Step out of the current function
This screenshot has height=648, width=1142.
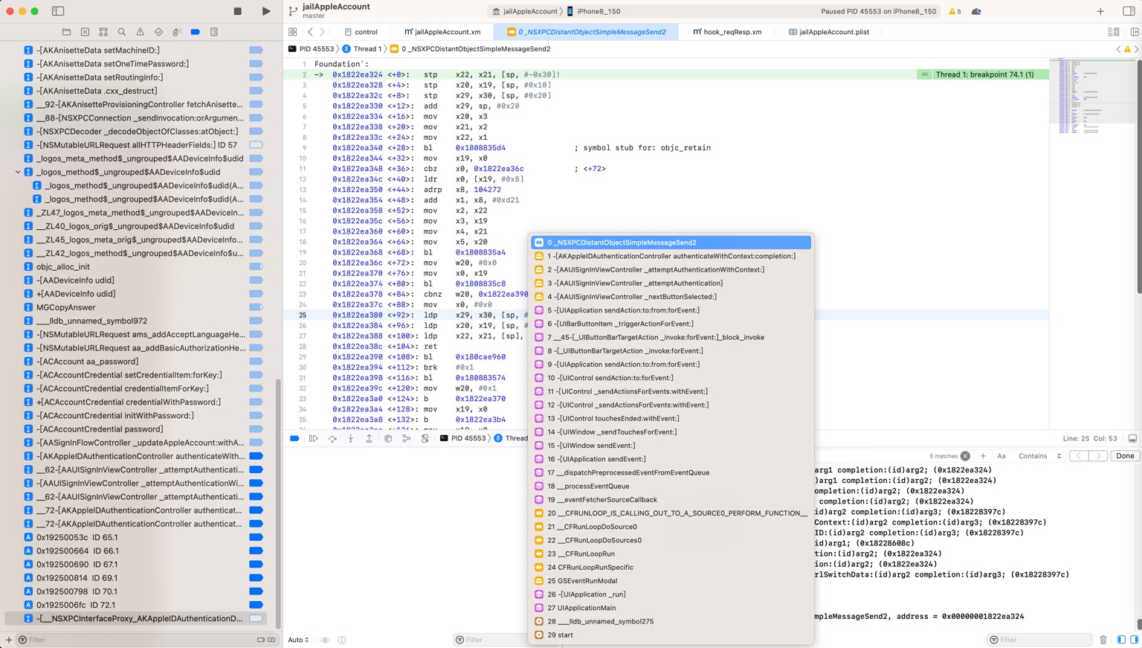coord(369,438)
